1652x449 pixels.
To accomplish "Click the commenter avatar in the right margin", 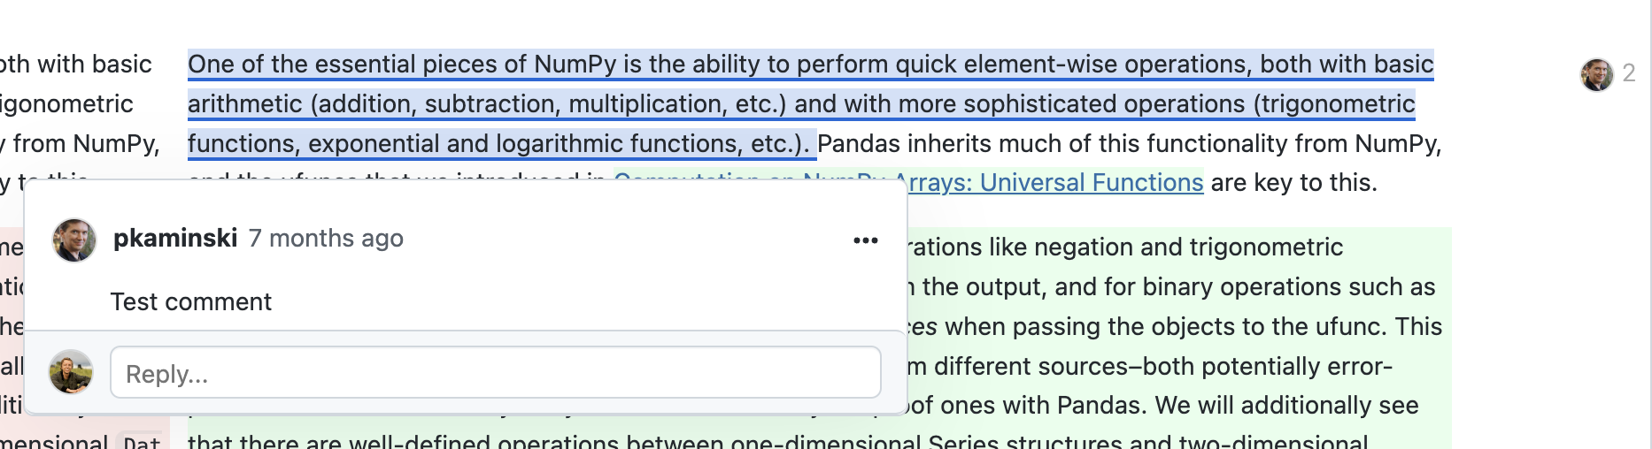I will (1596, 74).
